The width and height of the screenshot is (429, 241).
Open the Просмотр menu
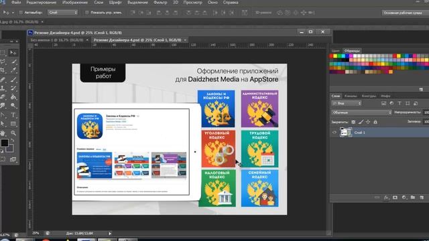click(192, 3)
